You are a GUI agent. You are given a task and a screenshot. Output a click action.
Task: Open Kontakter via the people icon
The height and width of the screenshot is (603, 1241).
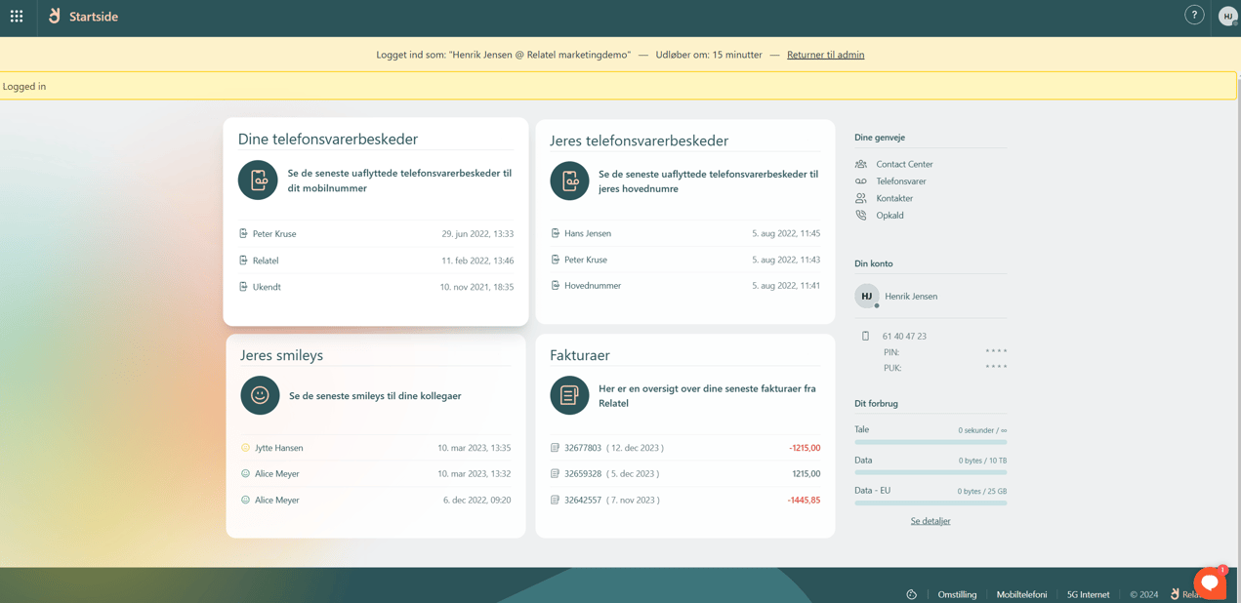862,198
